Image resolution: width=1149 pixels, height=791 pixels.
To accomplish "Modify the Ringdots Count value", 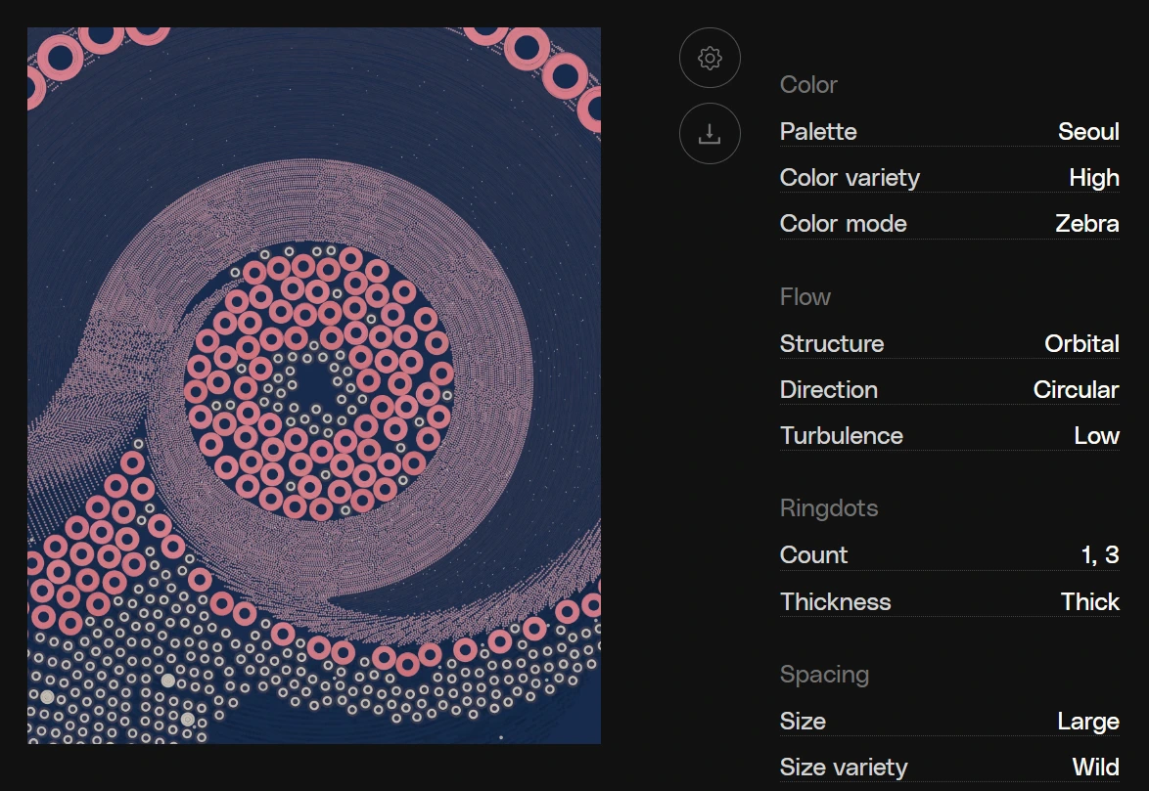I will 949,555.
